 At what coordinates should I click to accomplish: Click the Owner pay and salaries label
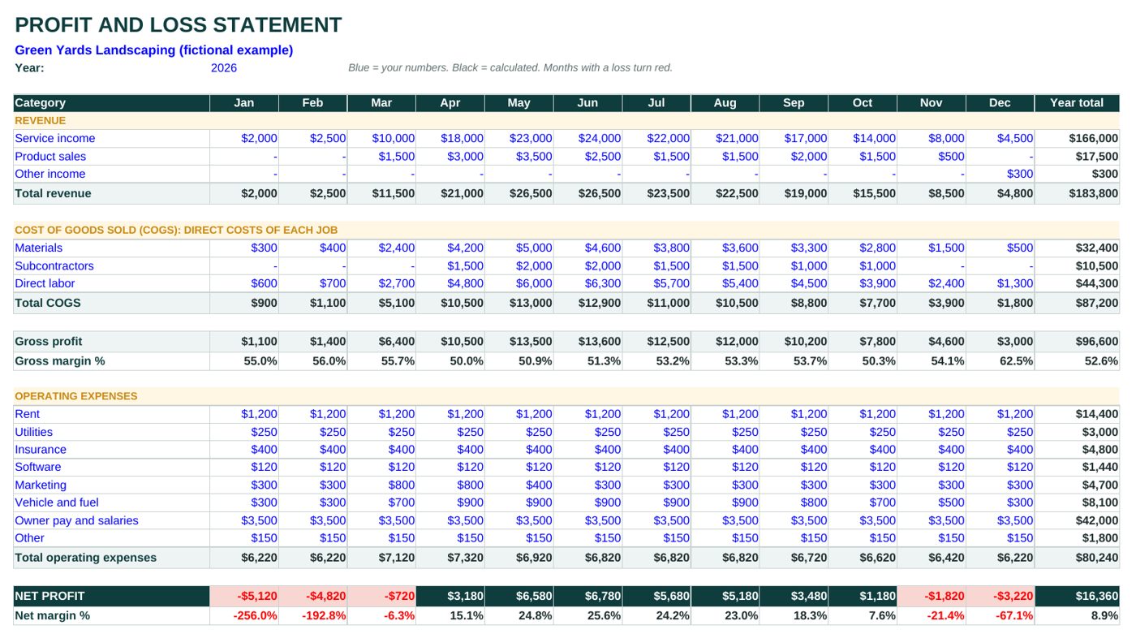click(76, 521)
